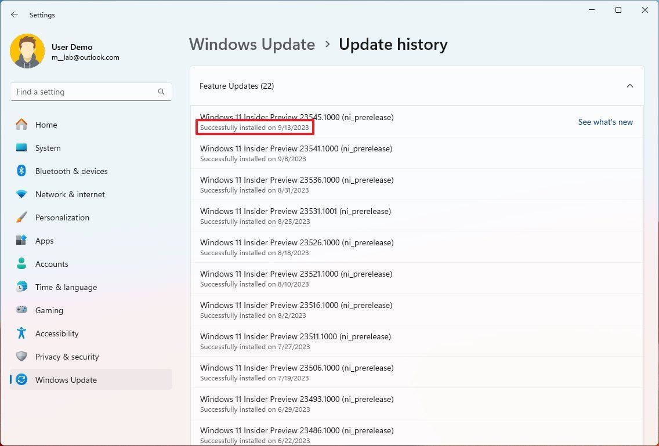Open the Accessibility settings icon
The height and width of the screenshot is (446, 659).
(22, 333)
